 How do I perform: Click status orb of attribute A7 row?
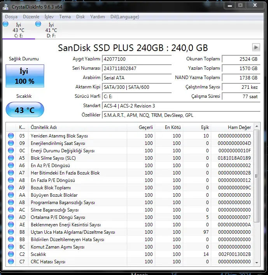click(x=11, y=173)
